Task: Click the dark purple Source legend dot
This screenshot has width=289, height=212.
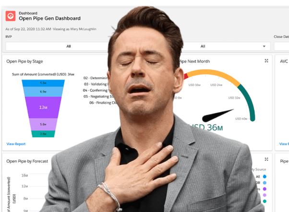Action: (265, 189)
